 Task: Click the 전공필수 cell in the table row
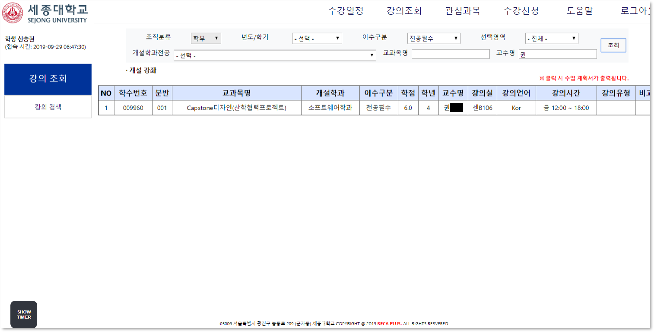(x=378, y=108)
